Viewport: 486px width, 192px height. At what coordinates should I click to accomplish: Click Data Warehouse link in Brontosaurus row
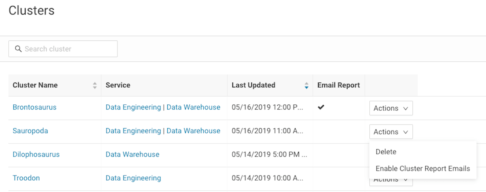[194, 108]
